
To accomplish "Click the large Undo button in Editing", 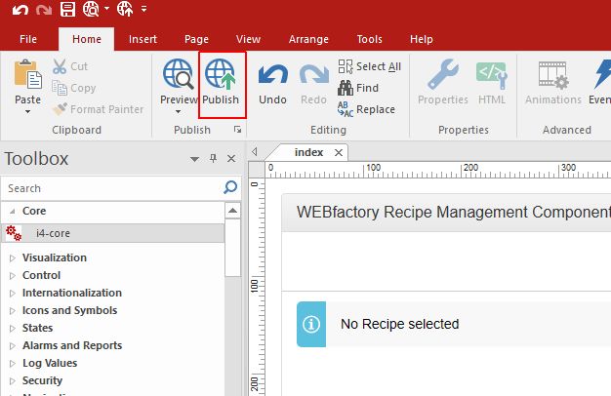I will click(x=272, y=84).
